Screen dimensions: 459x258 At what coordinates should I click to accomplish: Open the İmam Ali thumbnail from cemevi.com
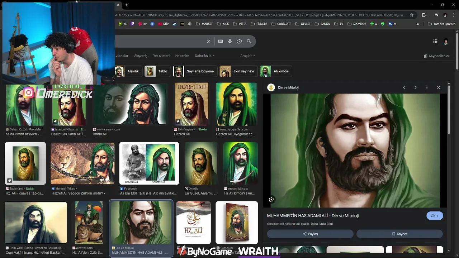click(x=129, y=104)
